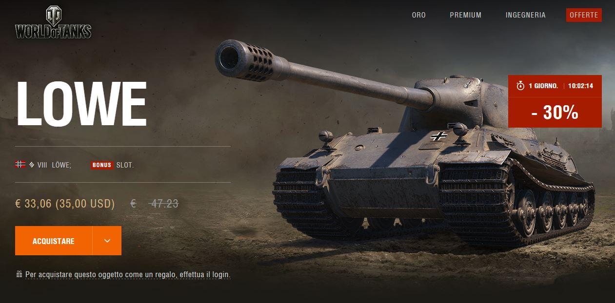The width and height of the screenshot is (615, 303).
Task: Expand the dropdown arrow beside Acquistare
Action: (107, 241)
